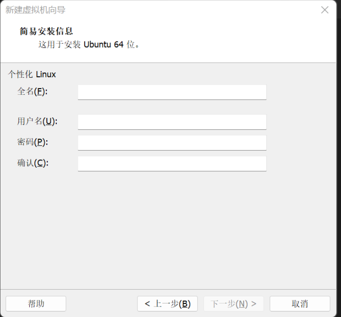
Task: Open help via the 帮助 button
Action: tap(36, 304)
